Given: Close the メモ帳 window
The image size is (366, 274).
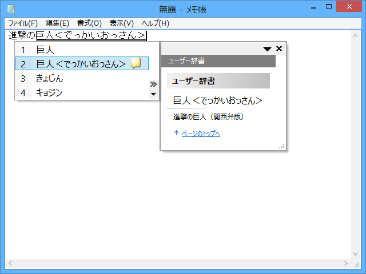Looking at the screenshot, I should tap(349, 6).
